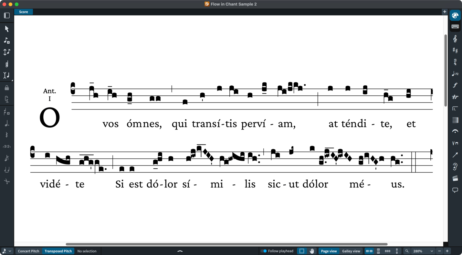This screenshot has height=255, width=462.
Task: Switch to Galley view
Action: [351, 251]
